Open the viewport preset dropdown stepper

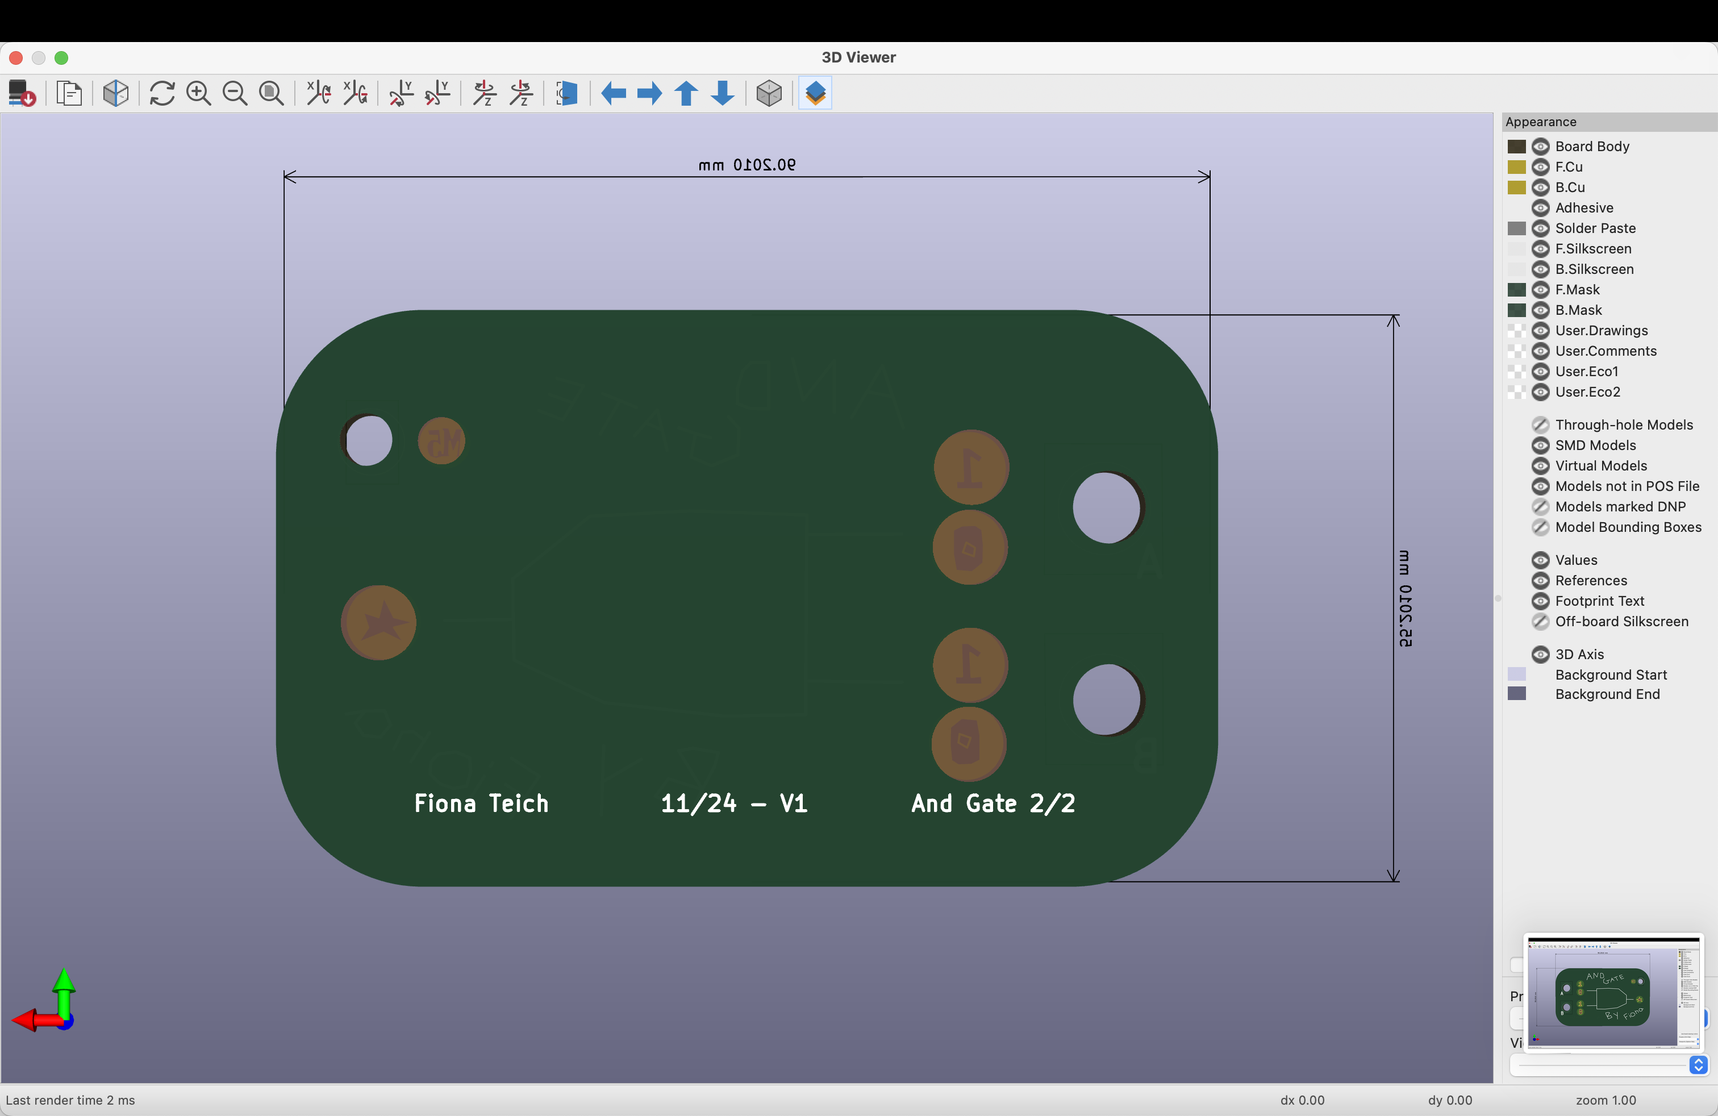point(1698,1065)
